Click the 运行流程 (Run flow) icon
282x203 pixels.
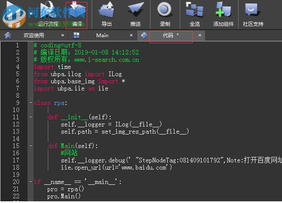click(48, 14)
